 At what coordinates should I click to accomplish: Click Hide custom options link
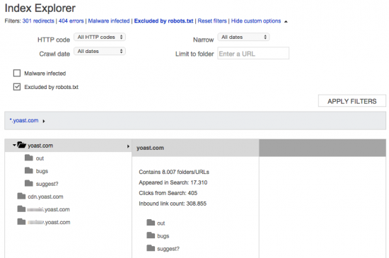[x=256, y=21]
